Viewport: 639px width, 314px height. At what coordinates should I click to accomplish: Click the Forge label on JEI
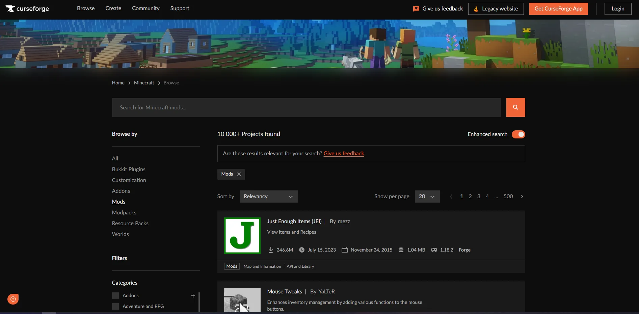tap(464, 250)
